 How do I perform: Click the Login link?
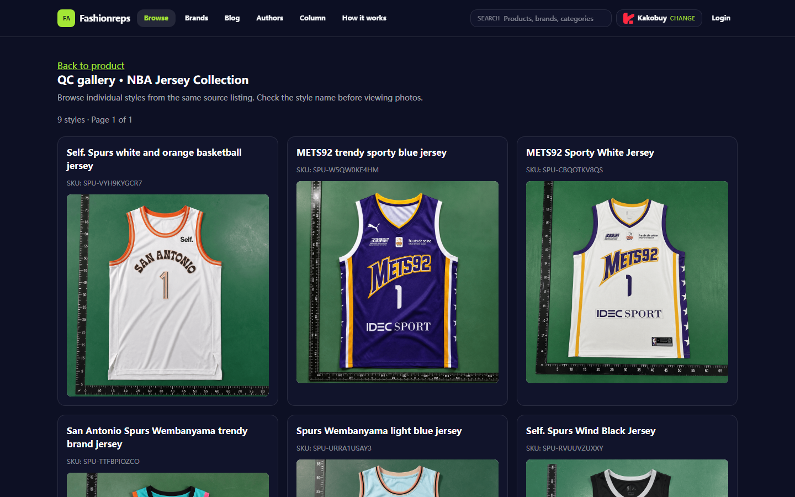pyautogui.click(x=721, y=18)
